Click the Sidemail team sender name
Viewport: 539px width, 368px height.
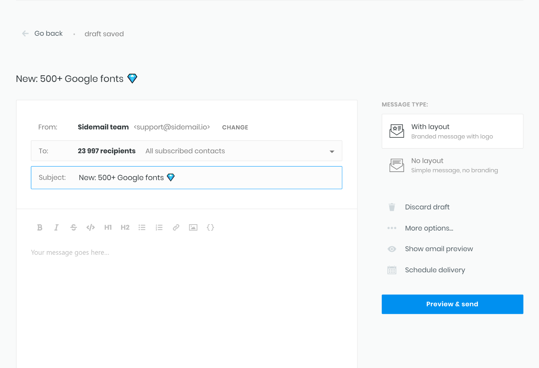point(103,127)
